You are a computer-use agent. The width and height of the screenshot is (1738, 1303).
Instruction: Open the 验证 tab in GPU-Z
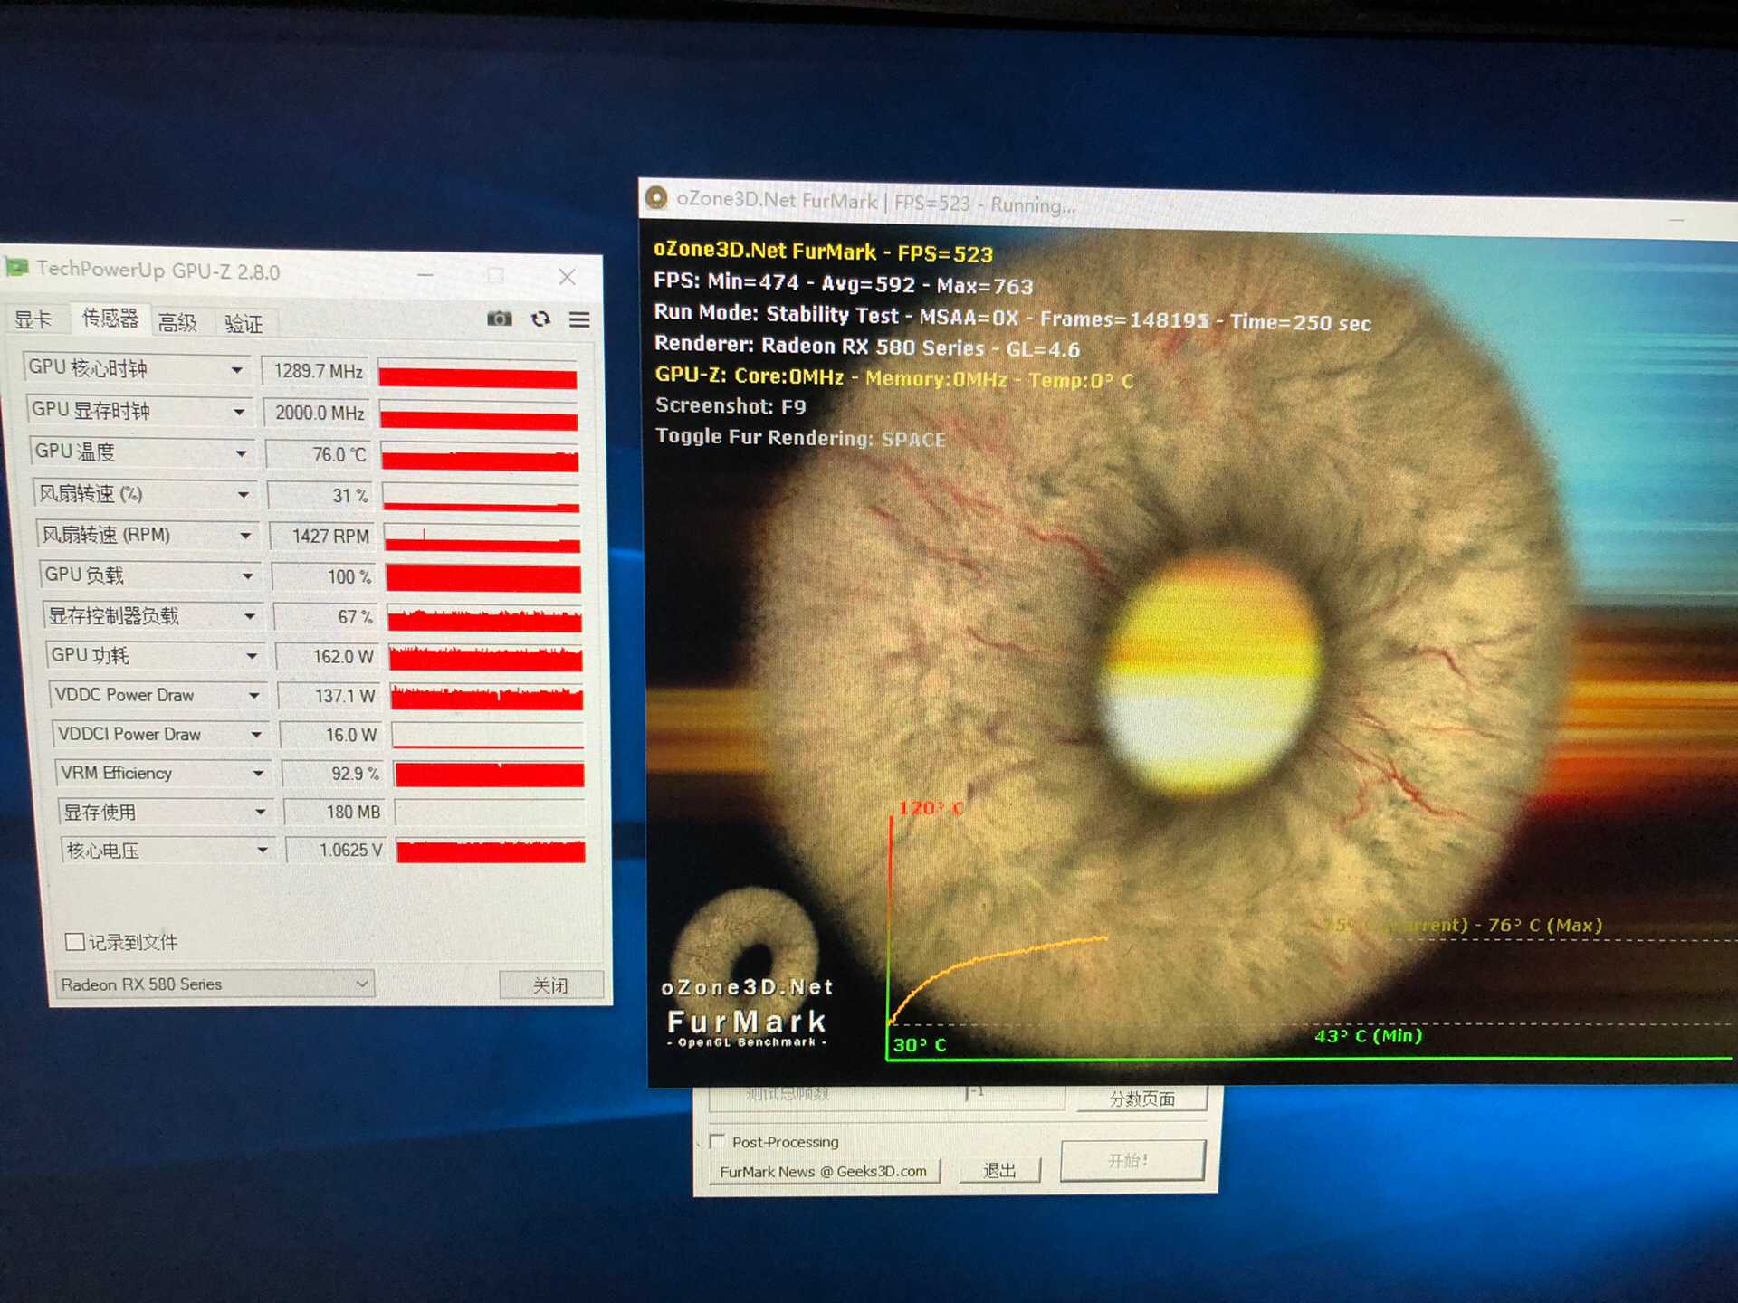pyautogui.click(x=244, y=324)
